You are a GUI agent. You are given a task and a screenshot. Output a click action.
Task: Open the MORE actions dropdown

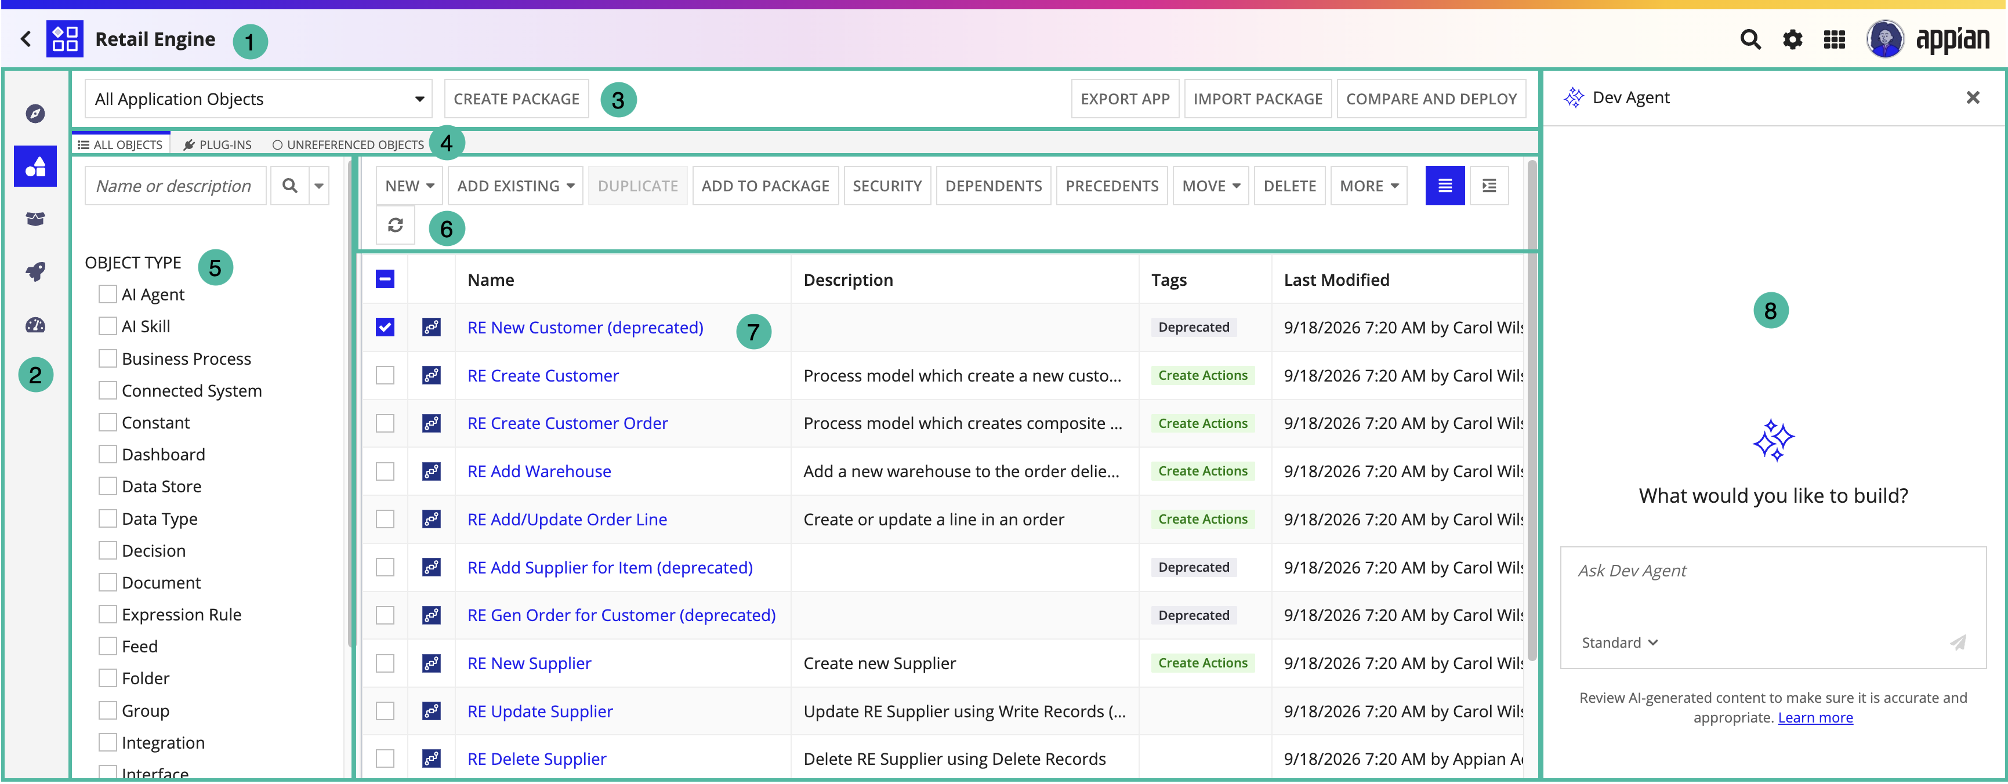click(x=1369, y=186)
